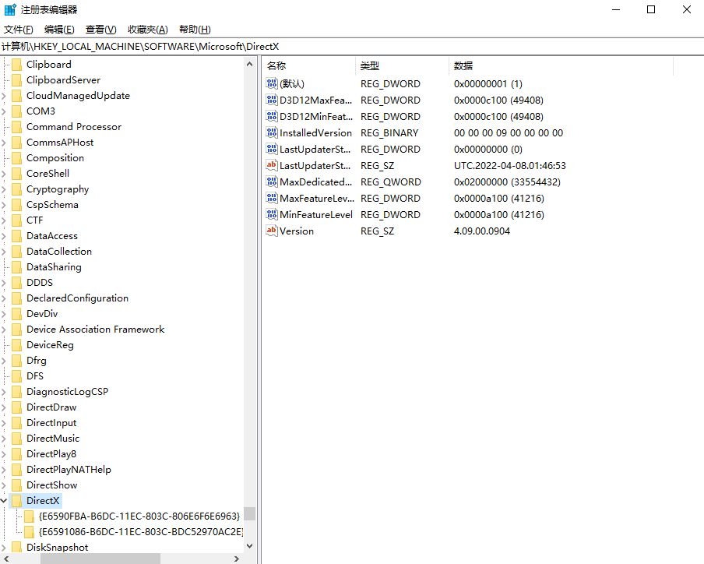Click the icon next to MinFeatureLevel value
704x564 pixels.
pos(272,214)
